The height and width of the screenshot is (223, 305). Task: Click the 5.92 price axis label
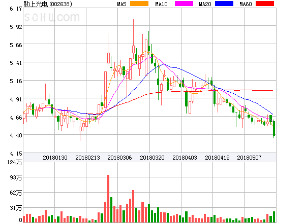pyautogui.click(x=16, y=27)
